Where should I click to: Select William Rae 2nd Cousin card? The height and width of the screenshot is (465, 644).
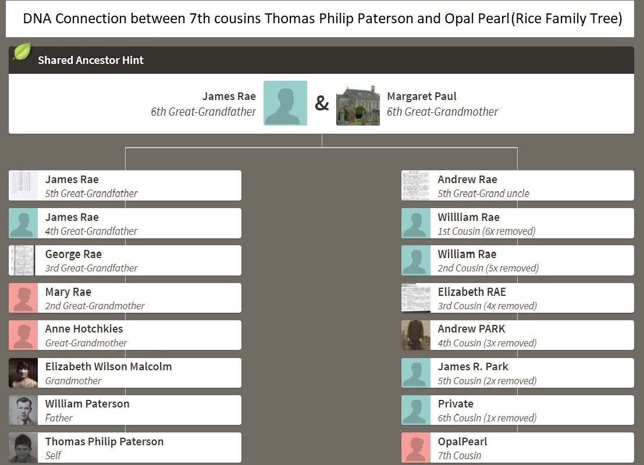point(518,260)
